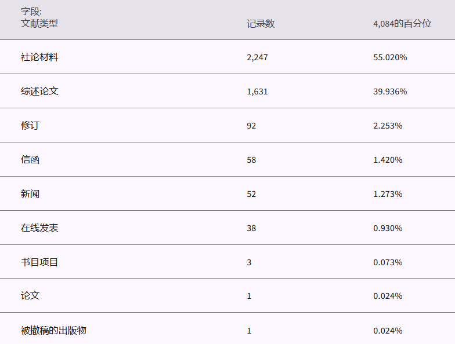This screenshot has width=455, height=344.
Task: Open the 修订 document type entry
Action: click(30, 125)
